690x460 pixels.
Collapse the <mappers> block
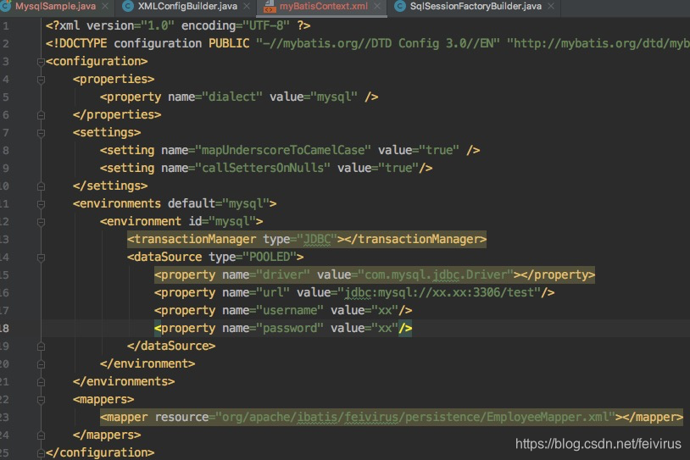coord(41,400)
